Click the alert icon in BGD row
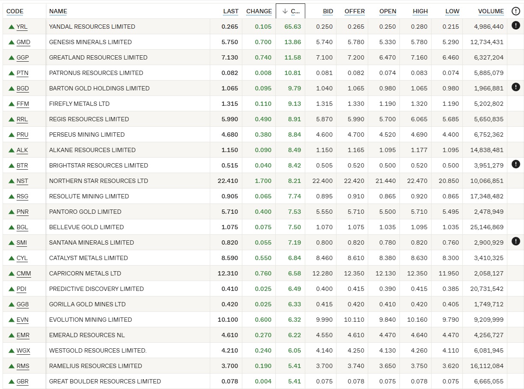This screenshot has width=524, height=389. (x=515, y=87)
